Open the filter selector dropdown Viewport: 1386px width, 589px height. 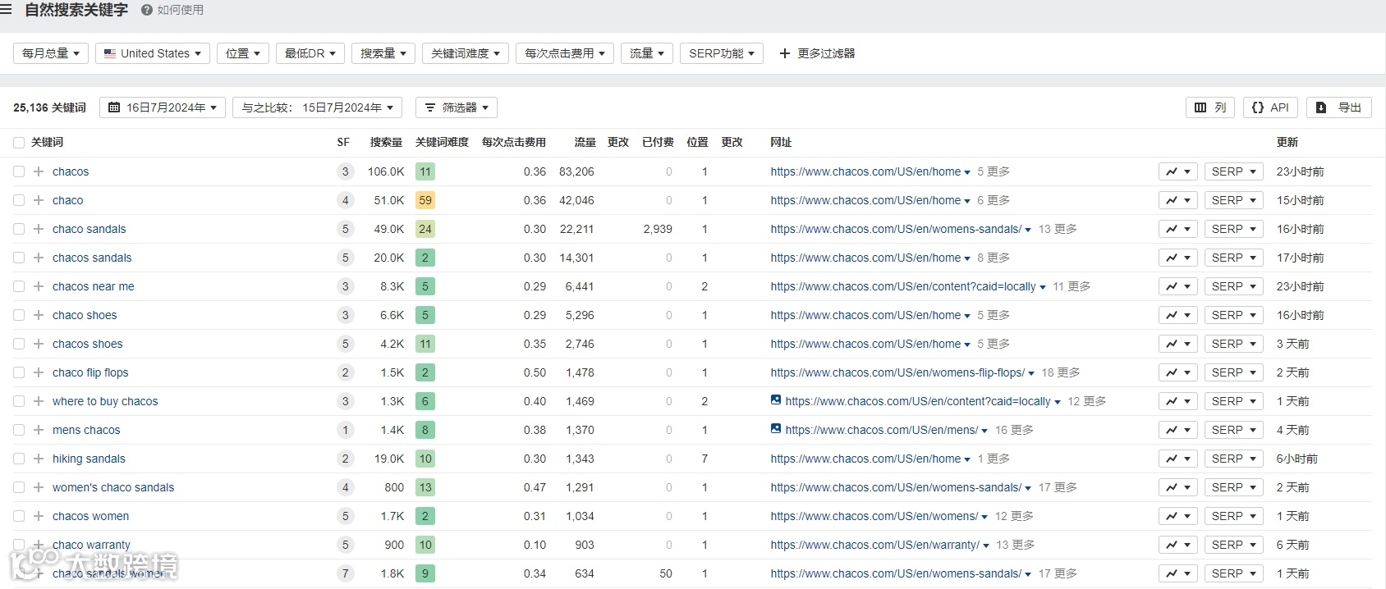(x=457, y=107)
